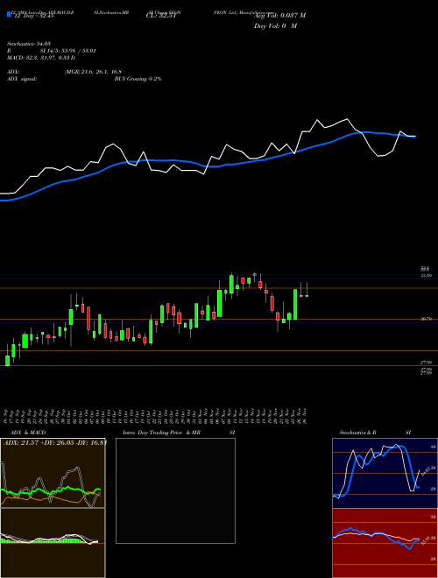Click the CL: 32.51 closing price text
Image resolution: width=438 pixels, height=578 pixels.
pos(160,16)
